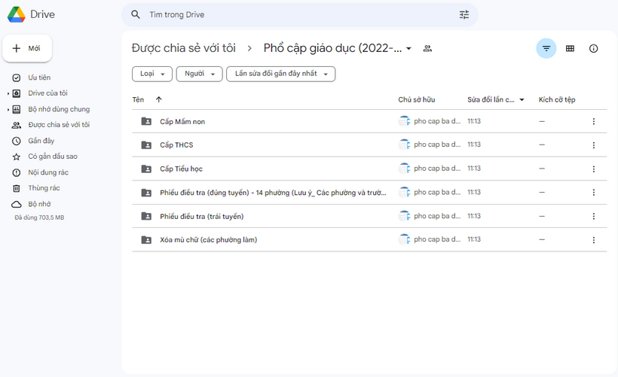Click the 11:13 time in Cấp THCS row
618x377 pixels.
pyautogui.click(x=474, y=144)
